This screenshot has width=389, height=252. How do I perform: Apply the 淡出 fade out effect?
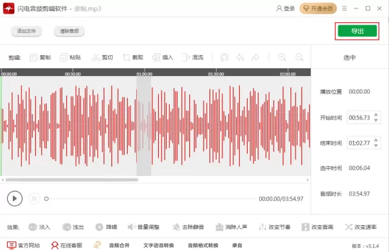[73, 227]
